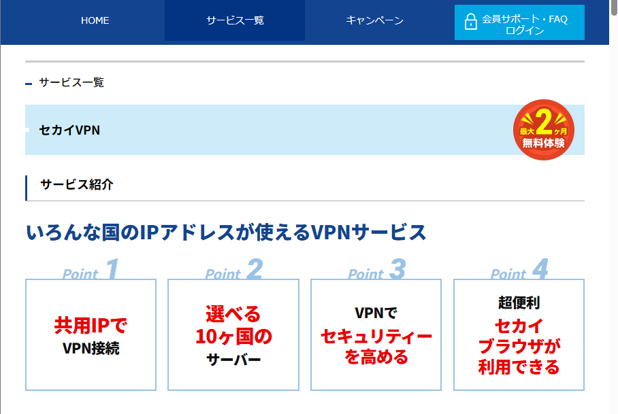Open the セカイブラウザが利用できる card

point(519,335)
